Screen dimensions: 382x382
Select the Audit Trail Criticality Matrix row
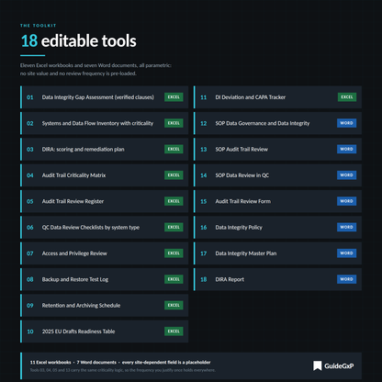tap(104, 175)
